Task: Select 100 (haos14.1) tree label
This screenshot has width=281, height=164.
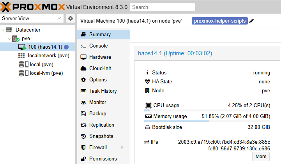Action: pyautogui.click(x=45, y=47)
